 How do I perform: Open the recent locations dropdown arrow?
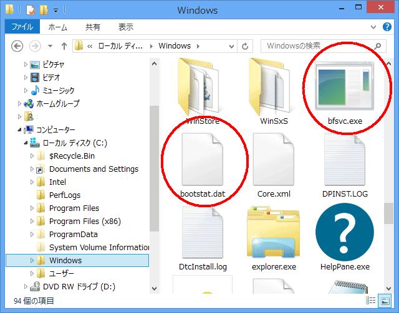[50, 46]
